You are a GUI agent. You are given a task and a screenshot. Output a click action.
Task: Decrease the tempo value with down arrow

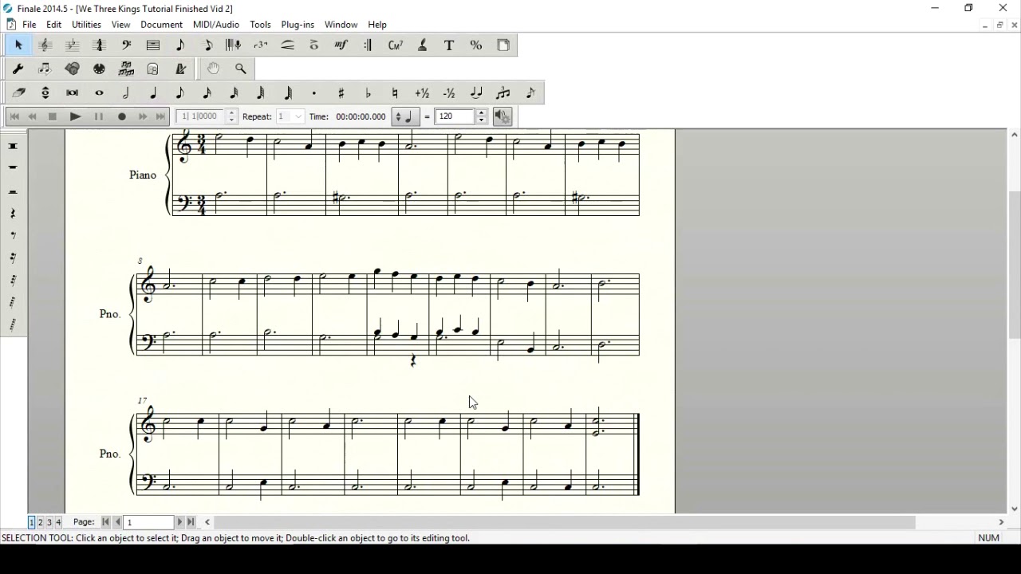[x=482, y=120]
